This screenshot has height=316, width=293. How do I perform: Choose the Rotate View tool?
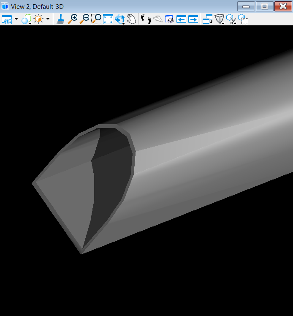coord(120,19)
